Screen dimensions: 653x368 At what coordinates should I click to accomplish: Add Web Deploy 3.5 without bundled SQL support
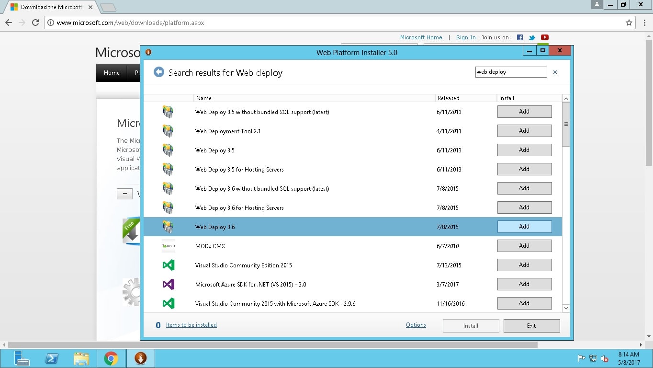click(524, 112)
